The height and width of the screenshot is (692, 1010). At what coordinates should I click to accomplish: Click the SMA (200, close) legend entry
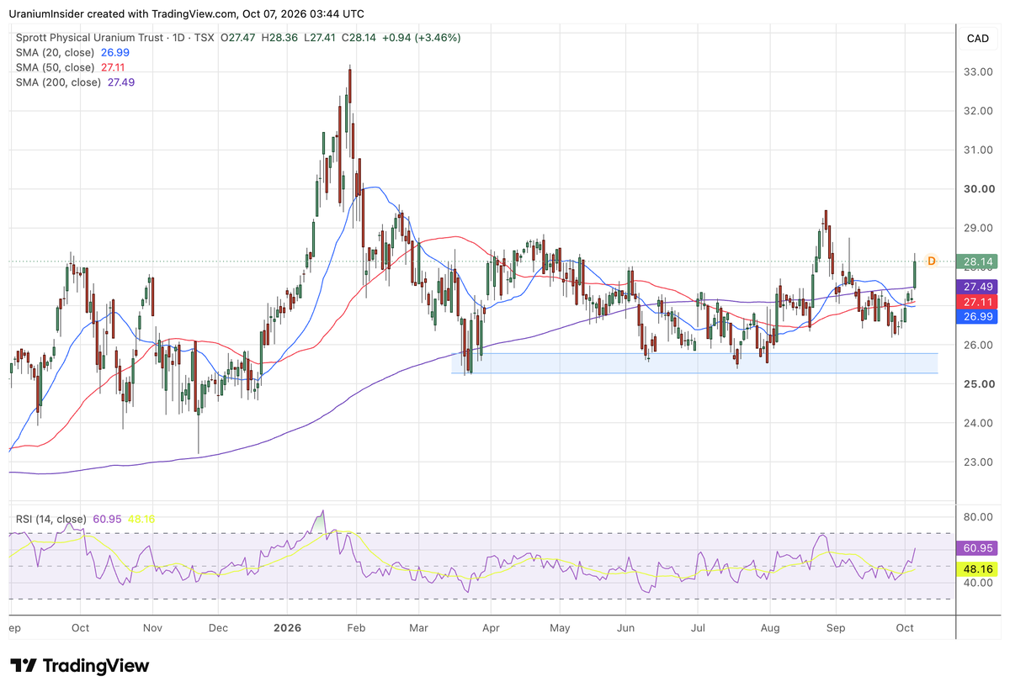point(76,82)
